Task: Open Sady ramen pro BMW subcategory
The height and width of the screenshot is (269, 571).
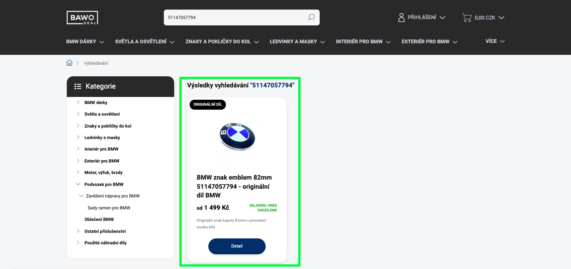Action: click(x=109, y=208)
